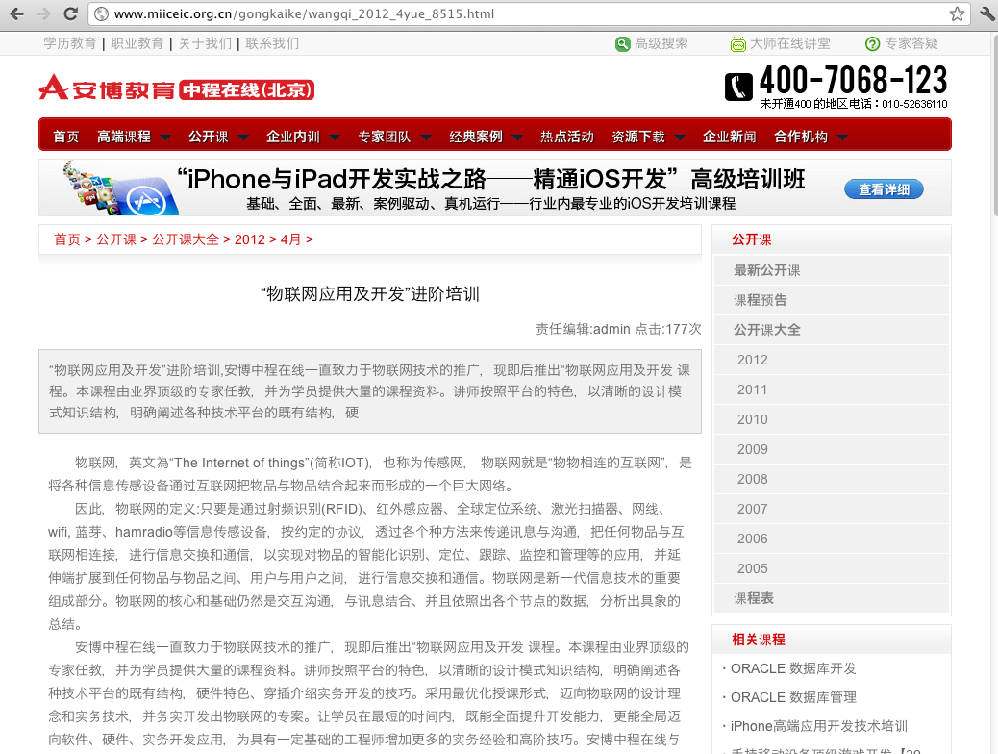Click the 高级搜索 text link

661,43
